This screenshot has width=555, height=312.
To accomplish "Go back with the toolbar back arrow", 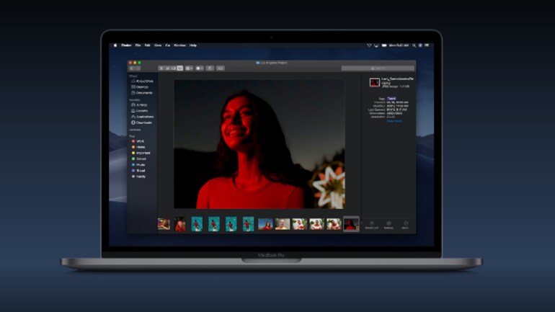I will coord(132,68).
